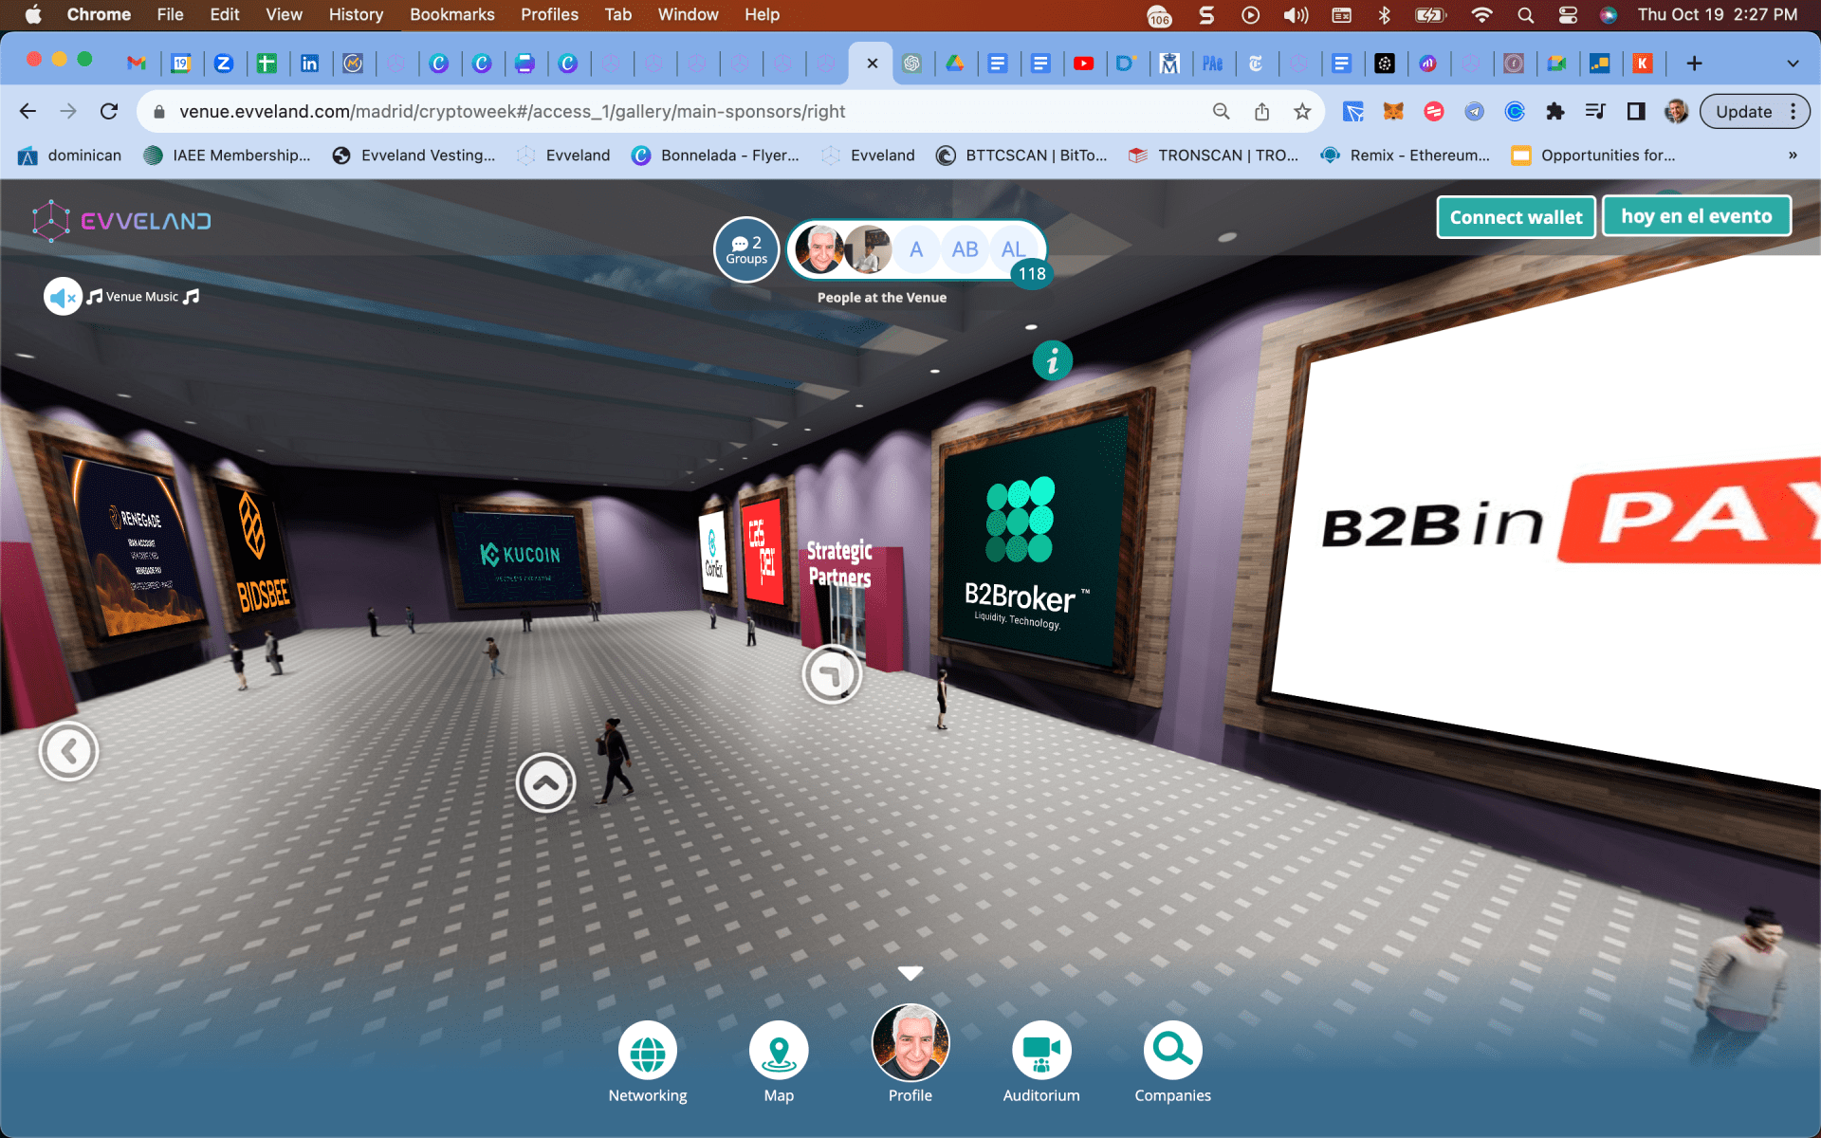Open the MetaMask fox extension
The height and width of the screenshot is (1138, 1821).
coord(1393,111)
